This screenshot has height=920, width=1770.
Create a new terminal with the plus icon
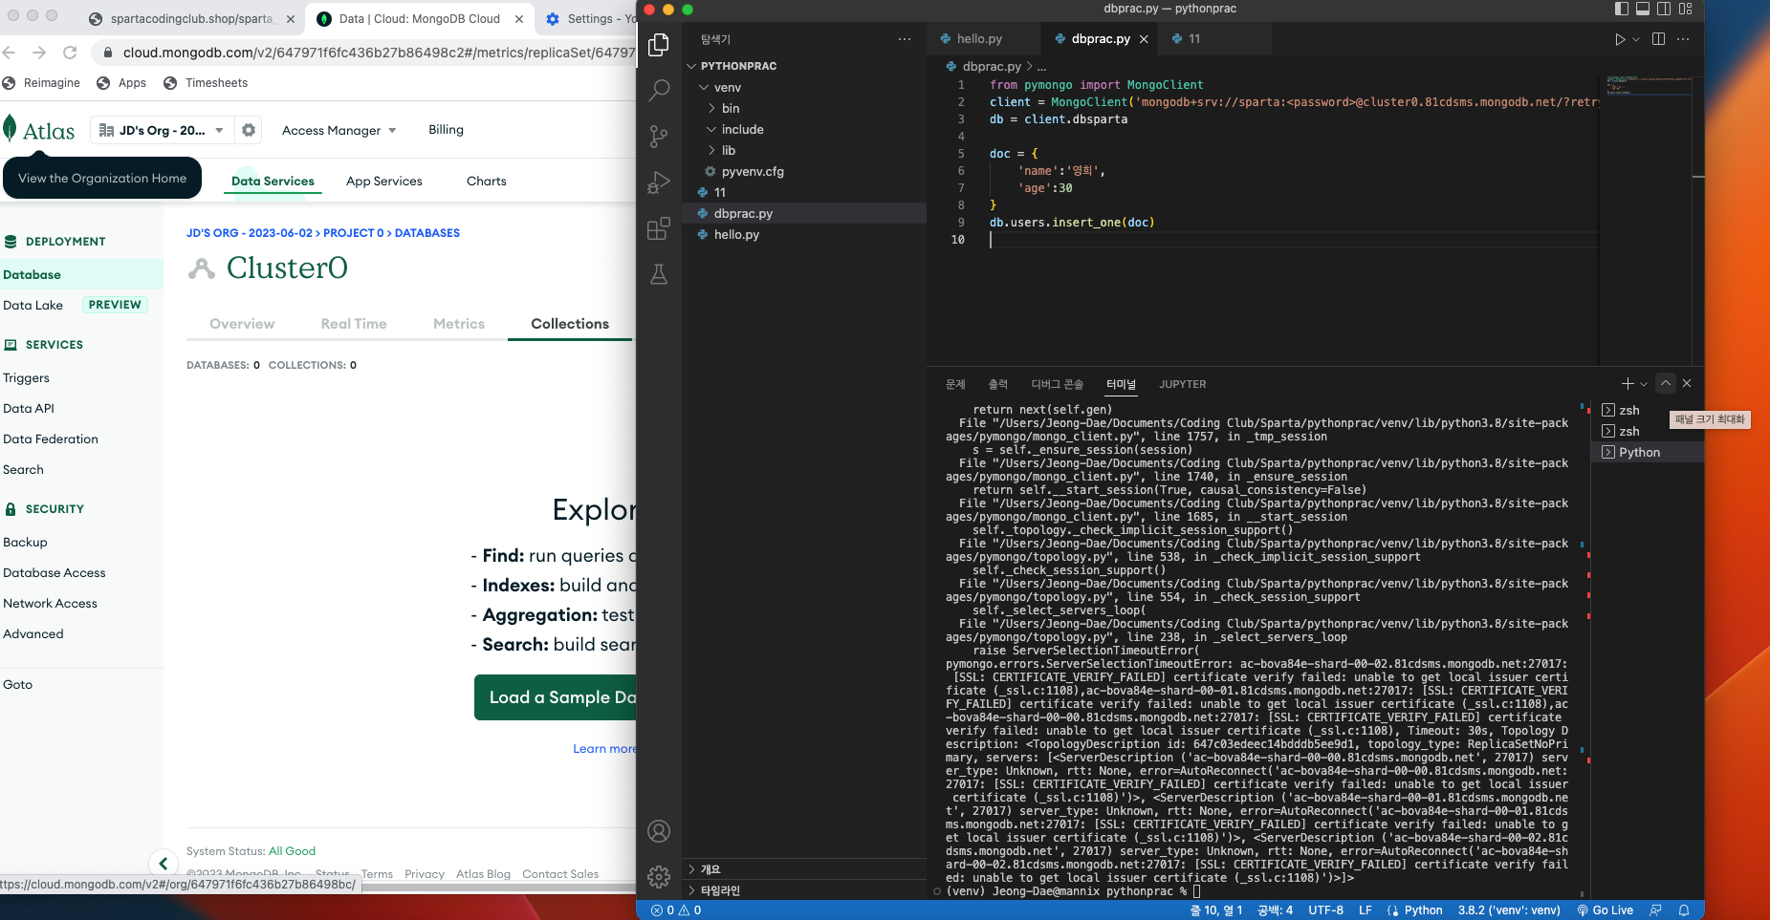[x=1628, y=383]
